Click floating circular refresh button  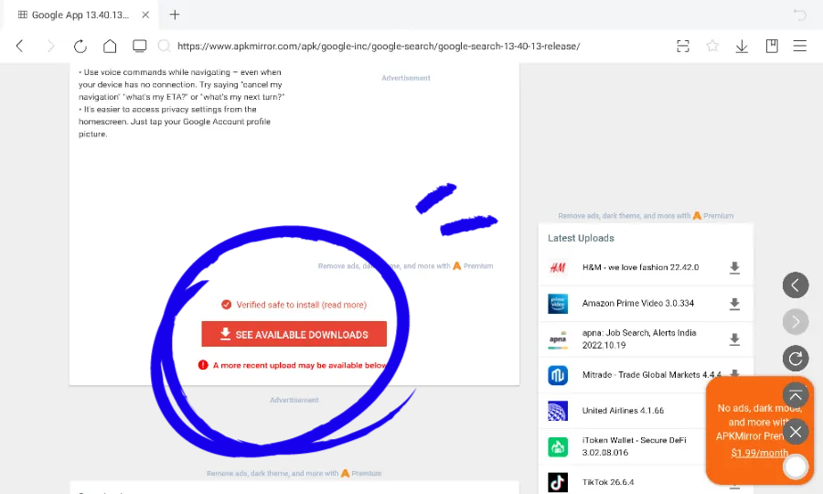click(x=796, y=359)
